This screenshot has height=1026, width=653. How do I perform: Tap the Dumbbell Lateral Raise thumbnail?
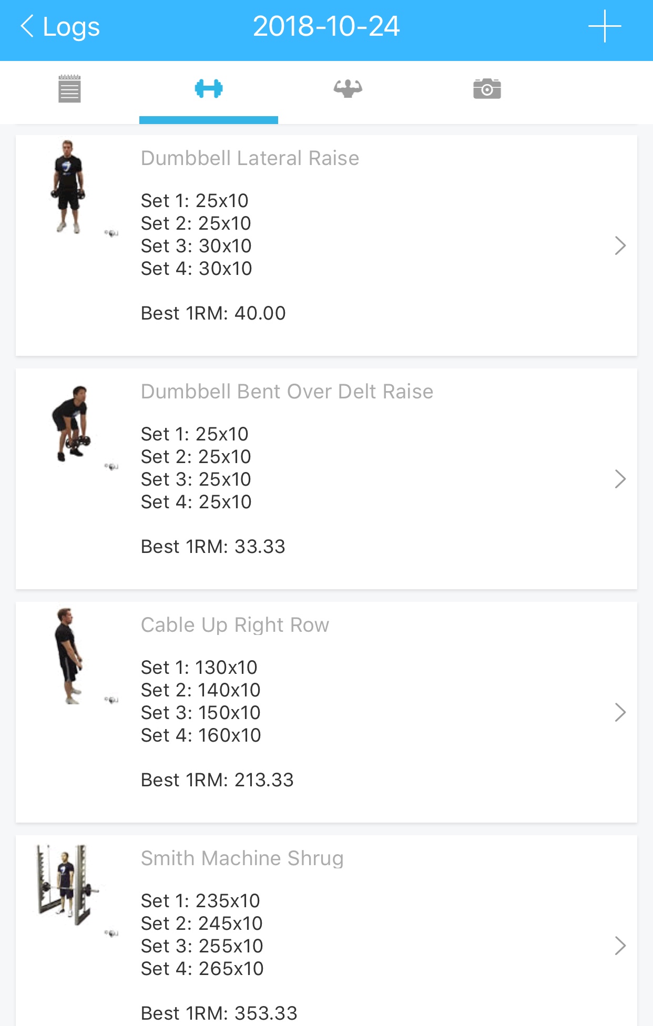tap(68, 187)
